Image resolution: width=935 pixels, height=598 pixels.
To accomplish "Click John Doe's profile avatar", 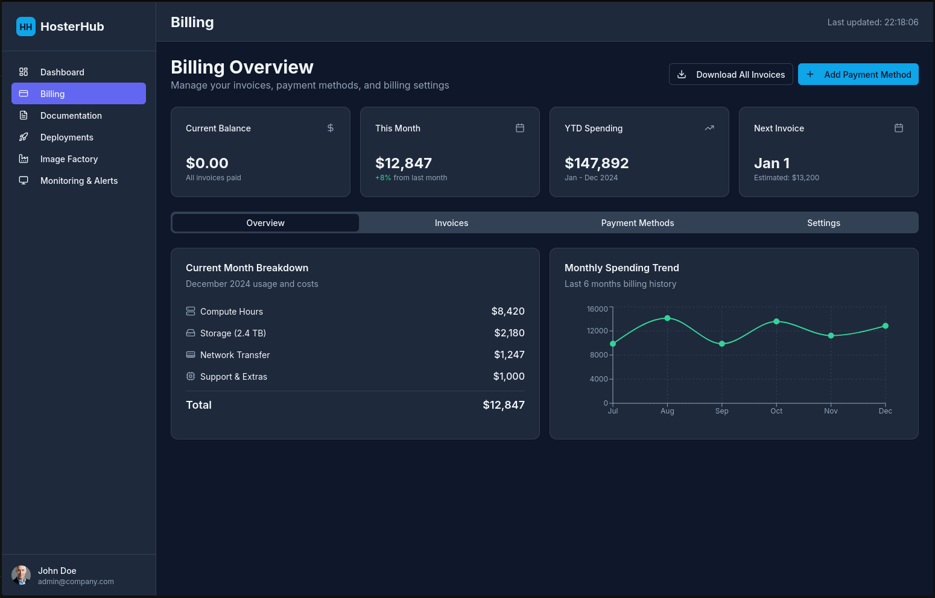I will [21, 576].
